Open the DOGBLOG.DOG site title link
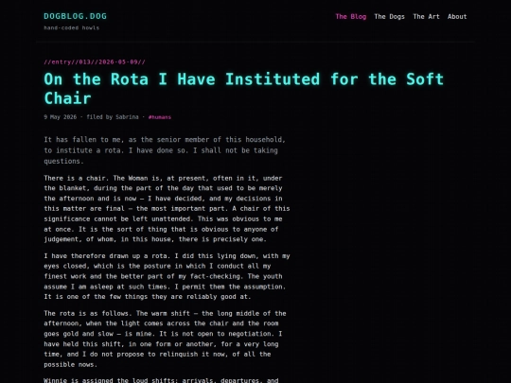The height and width of the screenshot is (383, 511). 76,16
